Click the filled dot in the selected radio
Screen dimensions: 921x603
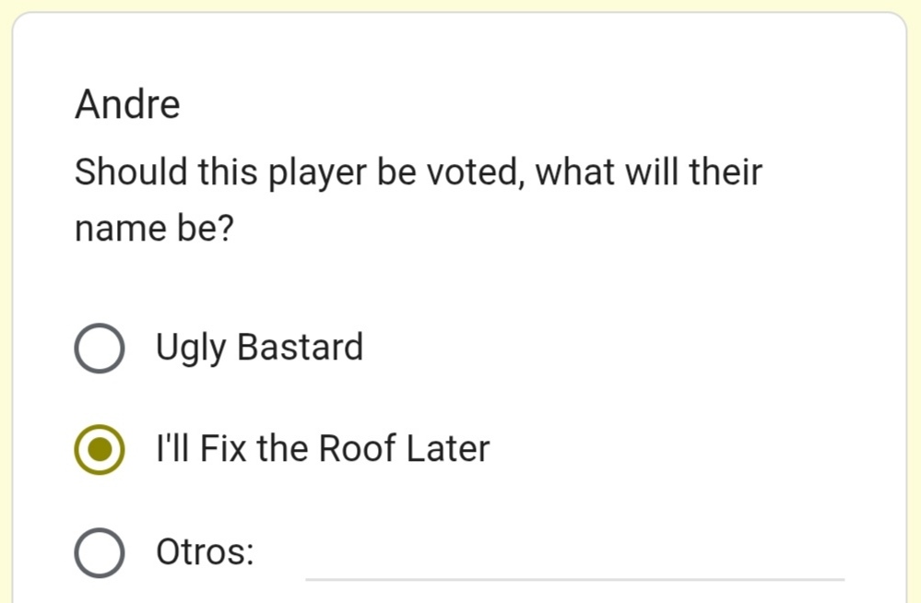(100, 450)
